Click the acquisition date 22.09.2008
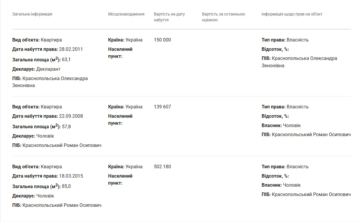Image resolution: width=362 pixels, height=222 pixels. click(71, 116)
